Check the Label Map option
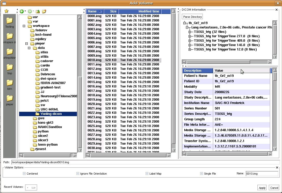Image resolution: width=282 pixels, height=193 pixels. point(147,174)
